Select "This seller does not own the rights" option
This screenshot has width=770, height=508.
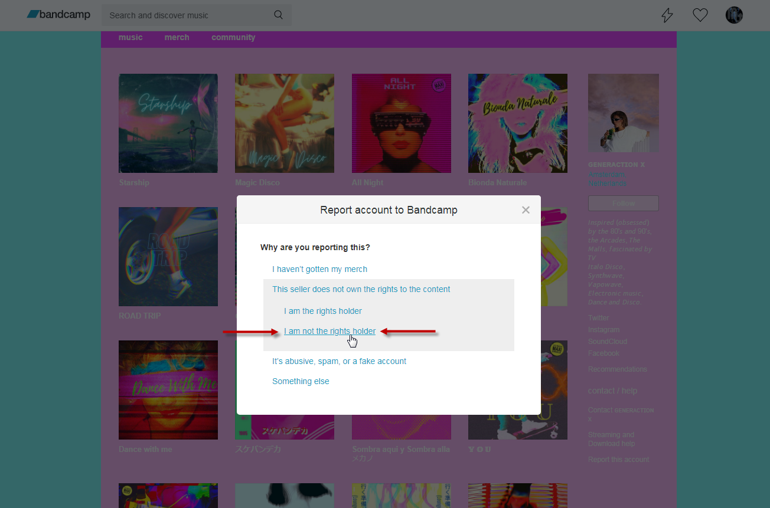coord(361,289)
